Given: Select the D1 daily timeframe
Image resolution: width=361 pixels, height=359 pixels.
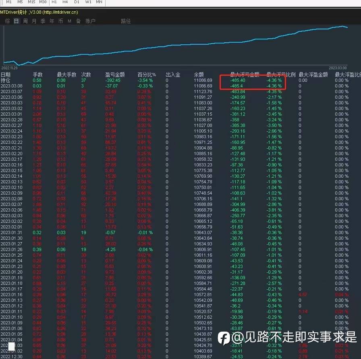Looking at the screenshot, I should (x=77, y=2).
